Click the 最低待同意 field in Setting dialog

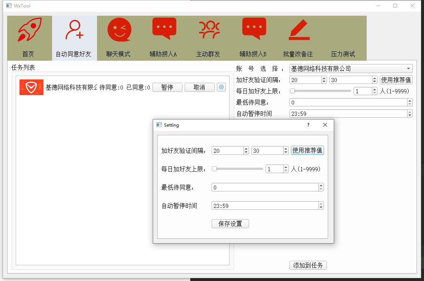tap(264, 187)
